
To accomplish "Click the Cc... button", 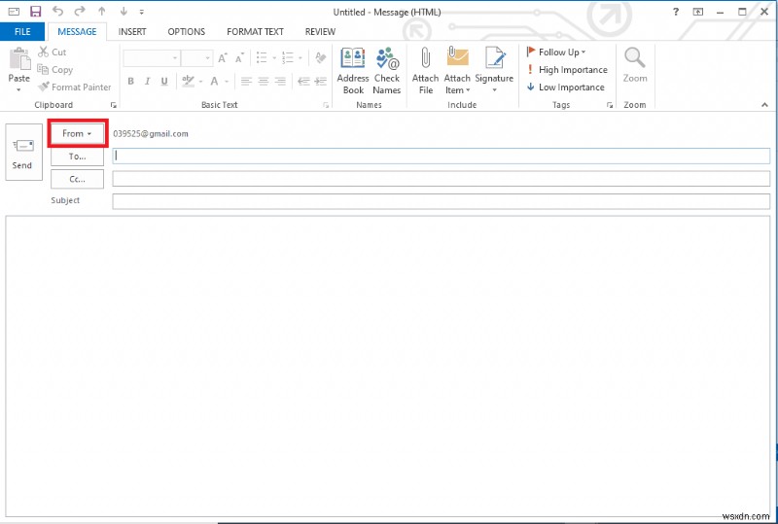I will click(x=78, y=179).
